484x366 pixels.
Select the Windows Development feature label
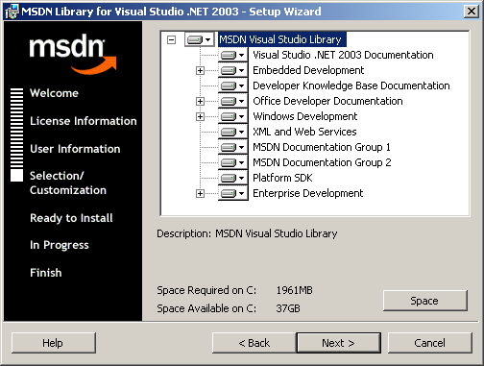coord(304,116)
